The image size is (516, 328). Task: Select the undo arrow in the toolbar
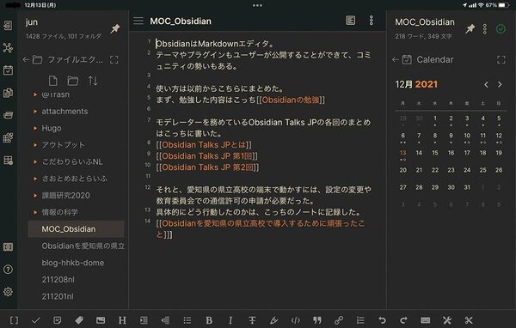[x=382, y=320]
